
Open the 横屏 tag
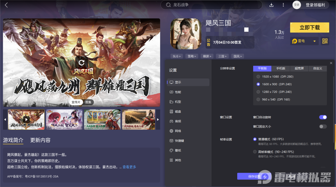tap(207, 56)
